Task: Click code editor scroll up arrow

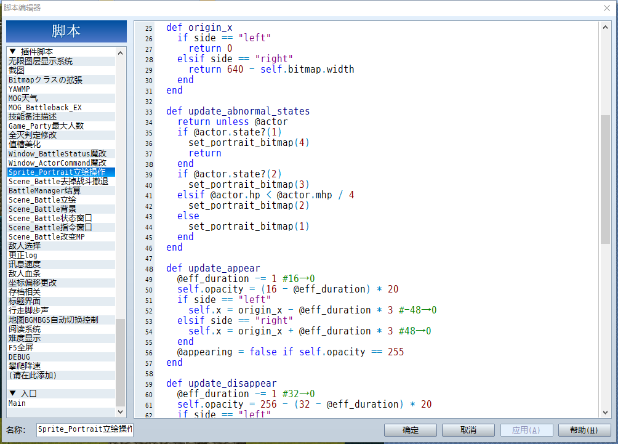Action: click(x=606, y=27)
